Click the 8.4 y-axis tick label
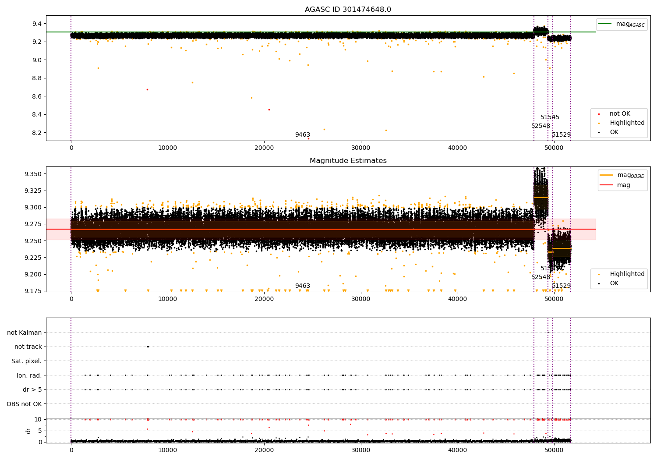 (36, 115)
